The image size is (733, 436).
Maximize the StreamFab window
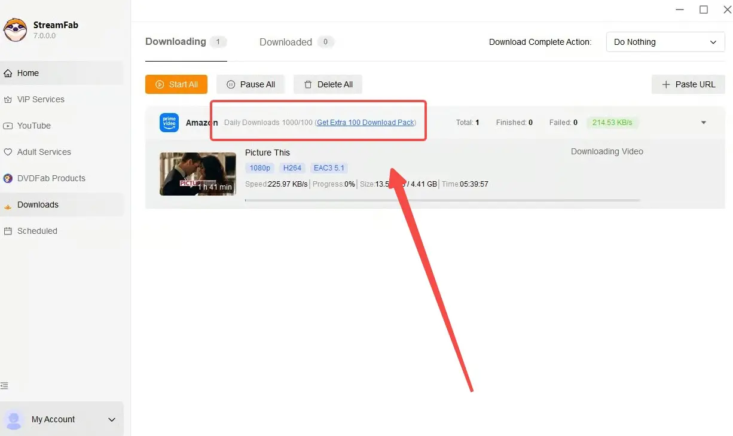coord(704,10)
